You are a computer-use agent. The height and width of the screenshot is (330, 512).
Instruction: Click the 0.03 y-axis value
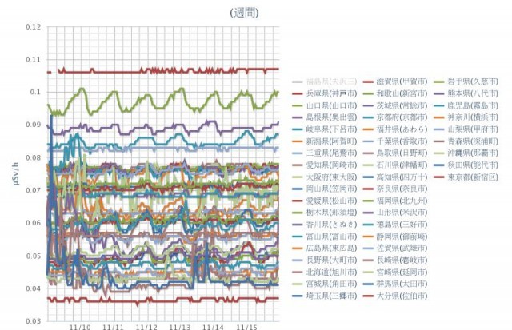point(34,321)
